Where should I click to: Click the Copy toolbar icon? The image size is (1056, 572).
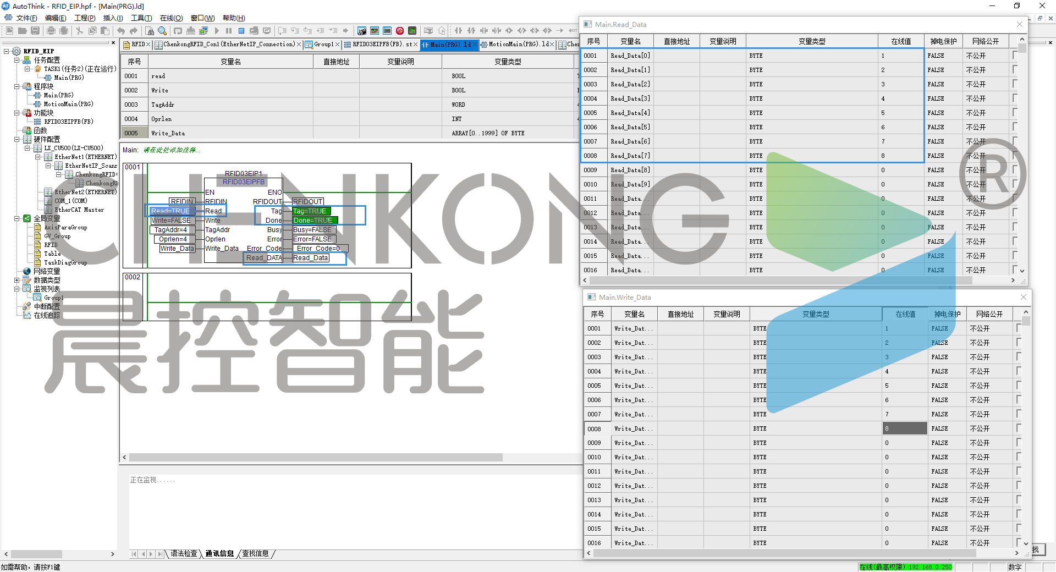pos(92,31)
